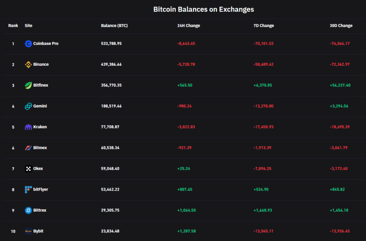Sort by 7D Change column header
Viewport: 366px width, 241px height.
point(263,26)
